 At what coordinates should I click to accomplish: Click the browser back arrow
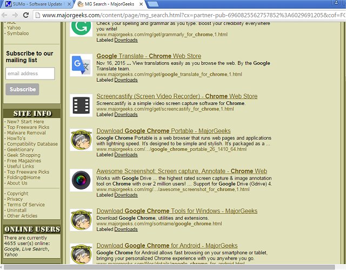tap(4, 15)
